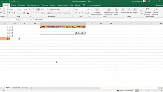
Task: Open Стили ячеек cell styles
Action: click(116, 11)
